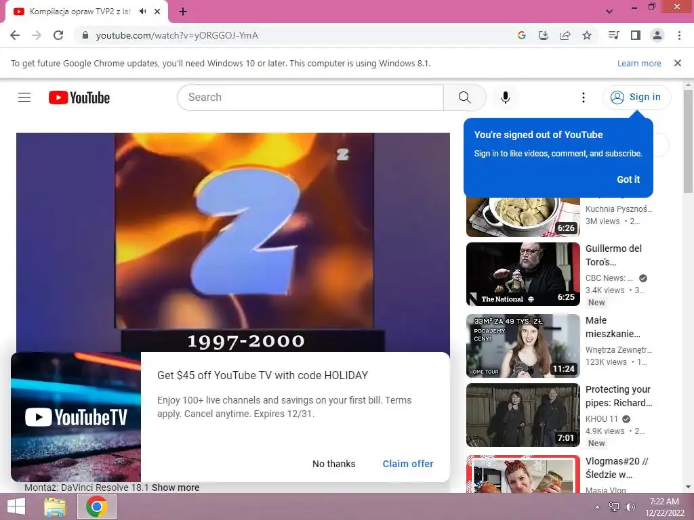Reload the YouTube page
The height and width of the screenshot is (520, 694).
coord(58,35)
